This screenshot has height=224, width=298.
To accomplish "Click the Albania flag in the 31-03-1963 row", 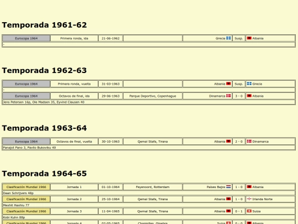I will pos(228,84).
